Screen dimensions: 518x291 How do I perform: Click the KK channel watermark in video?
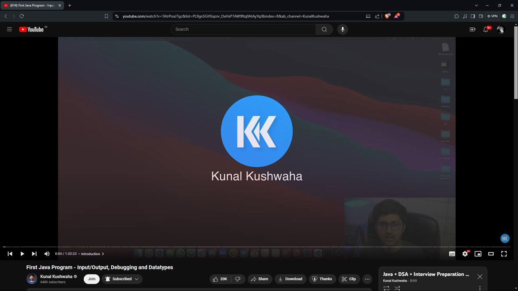pyautogui.click(x=505, y=238)
